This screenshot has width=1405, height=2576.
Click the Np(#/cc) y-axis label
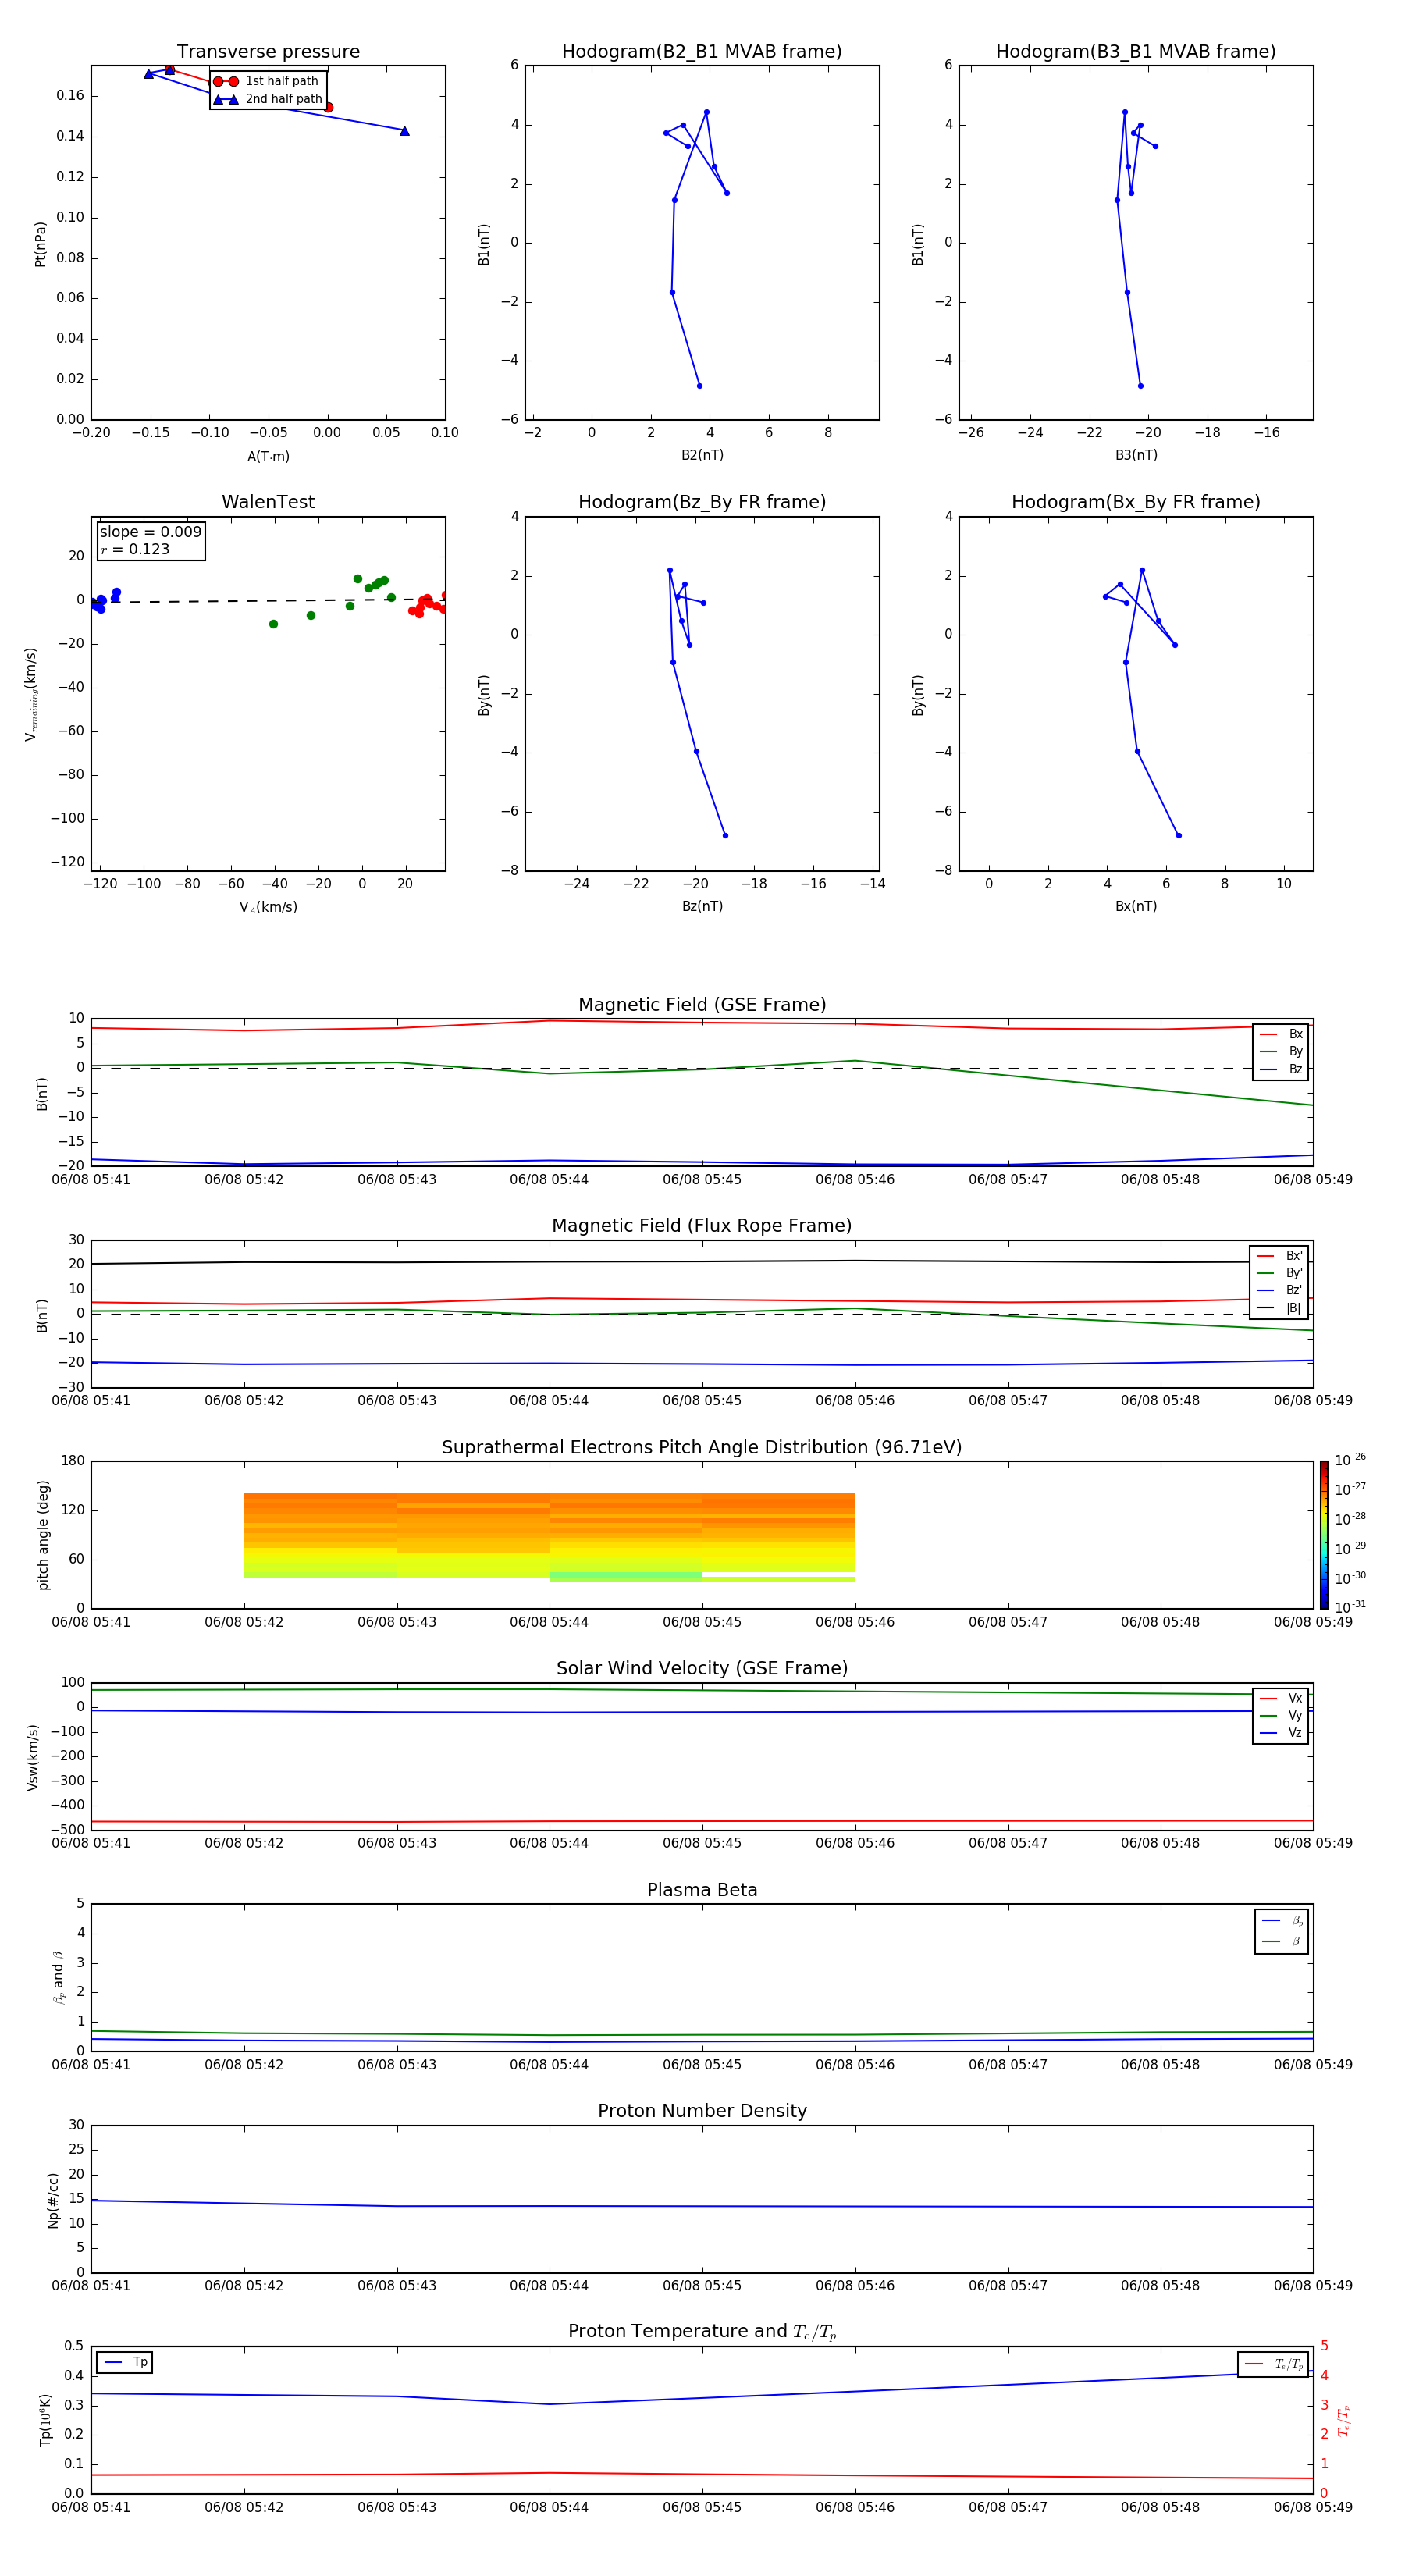[x=53, y=2200]
